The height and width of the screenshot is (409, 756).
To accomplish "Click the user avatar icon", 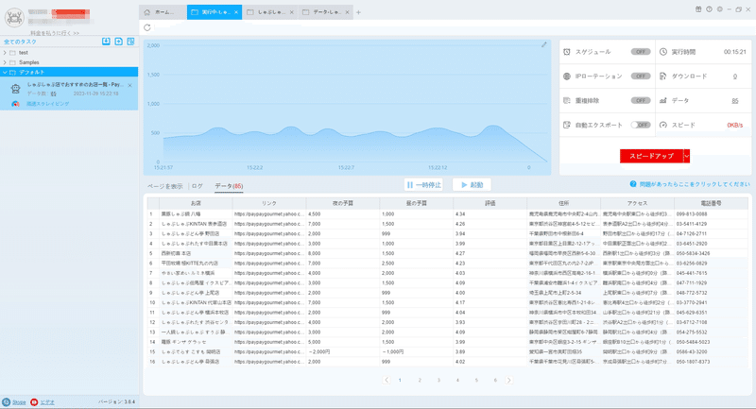I will coord(14,18).
